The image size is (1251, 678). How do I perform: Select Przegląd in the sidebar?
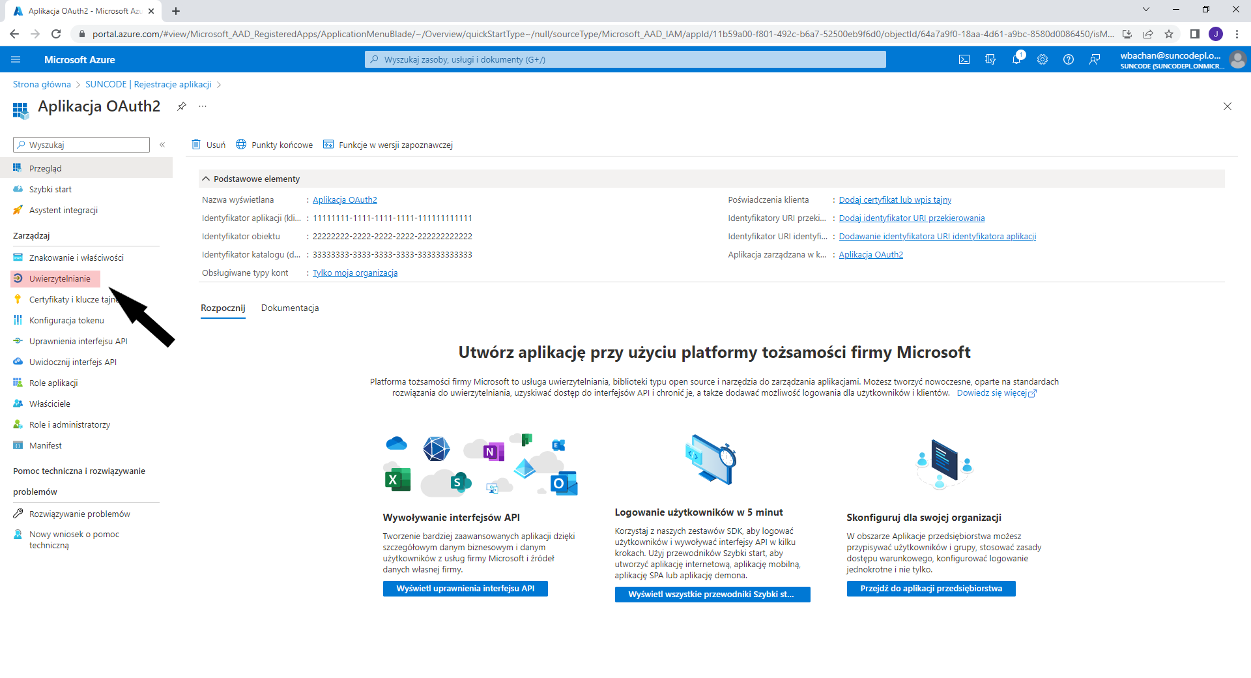click(x=86, y=168)
